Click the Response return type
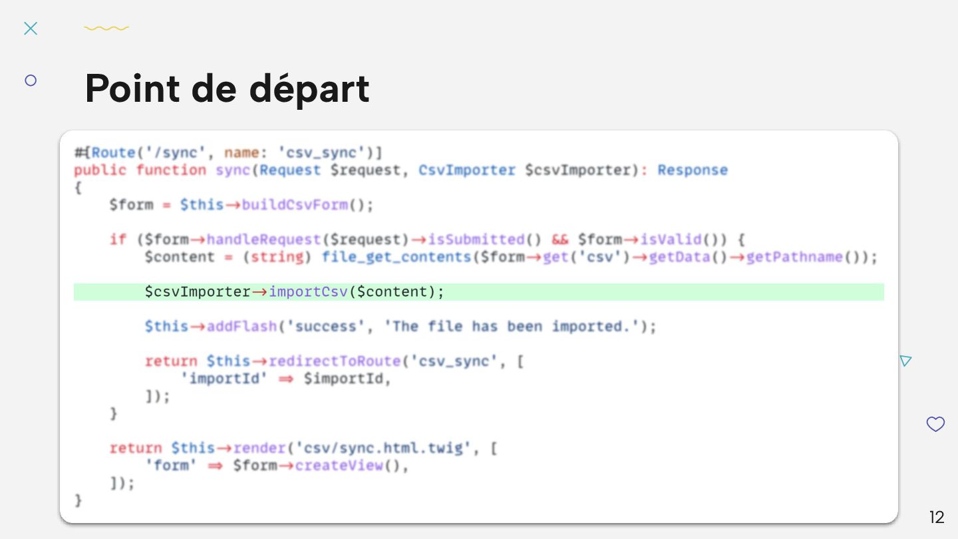Screen dimensions: 958x539 693,170
